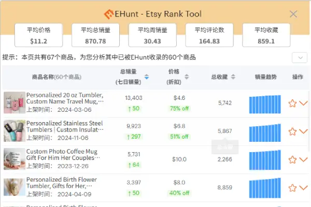The image size is (311, 207).
Task: Click favorites count 2,266
Action: 225,159
